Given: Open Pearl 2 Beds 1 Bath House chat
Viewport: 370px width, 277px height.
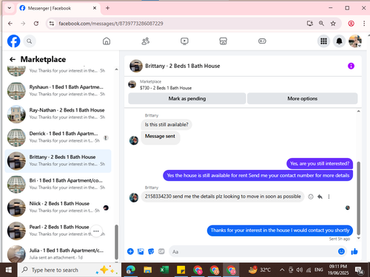Looking at the screenshot, I should click(x=58, y=230).
